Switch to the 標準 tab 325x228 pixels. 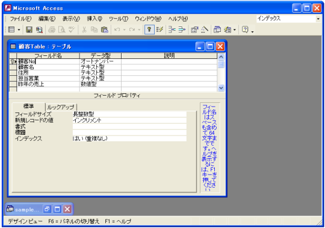(28, 106)
